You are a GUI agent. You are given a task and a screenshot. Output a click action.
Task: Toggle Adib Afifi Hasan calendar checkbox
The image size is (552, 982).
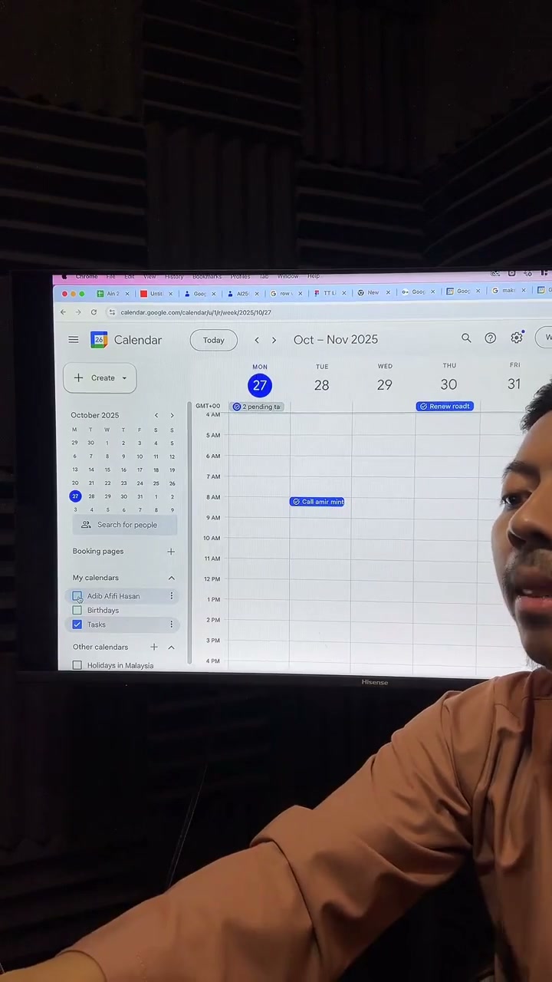coord(77,596)
